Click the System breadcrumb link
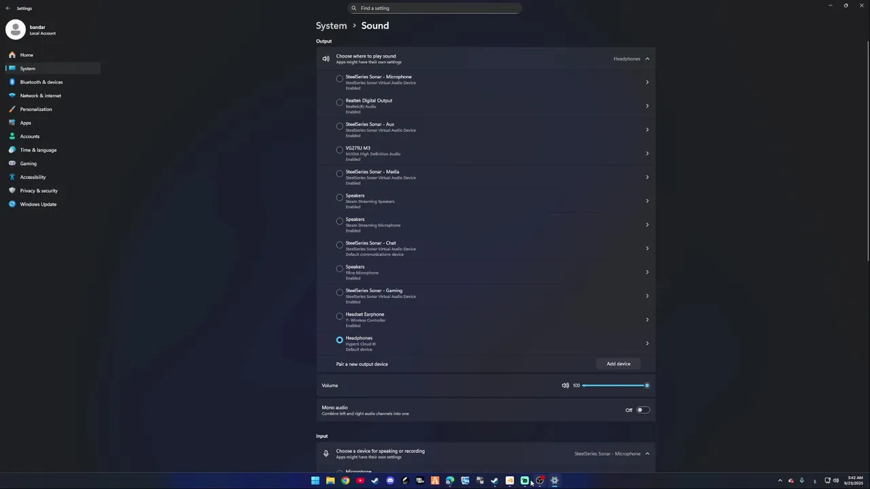 [x=331, y=26]
